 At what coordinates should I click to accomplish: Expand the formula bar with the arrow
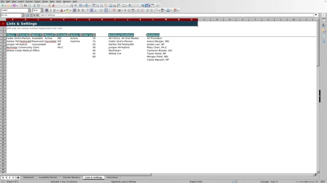[316, 15]
